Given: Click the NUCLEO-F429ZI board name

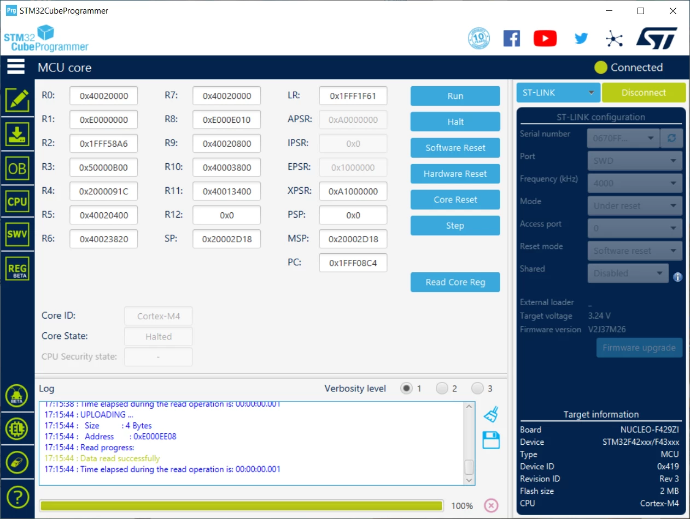Looking at the screenshot, I should pyautogui.click(x=650, y=429).
